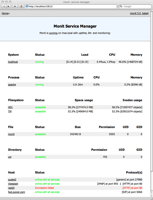Click the browser back arrow button

4,6
